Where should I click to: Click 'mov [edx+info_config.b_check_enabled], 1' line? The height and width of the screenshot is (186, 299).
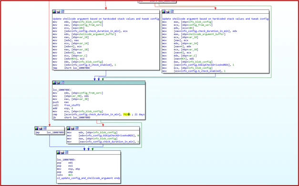coord(84,65)
